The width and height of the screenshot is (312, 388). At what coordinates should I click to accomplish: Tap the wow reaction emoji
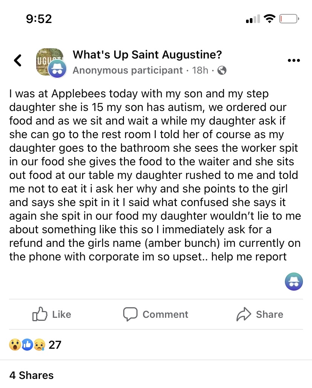15,345
